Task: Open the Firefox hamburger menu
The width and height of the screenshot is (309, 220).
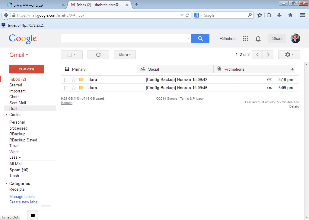Action: (x=303, y=15)
